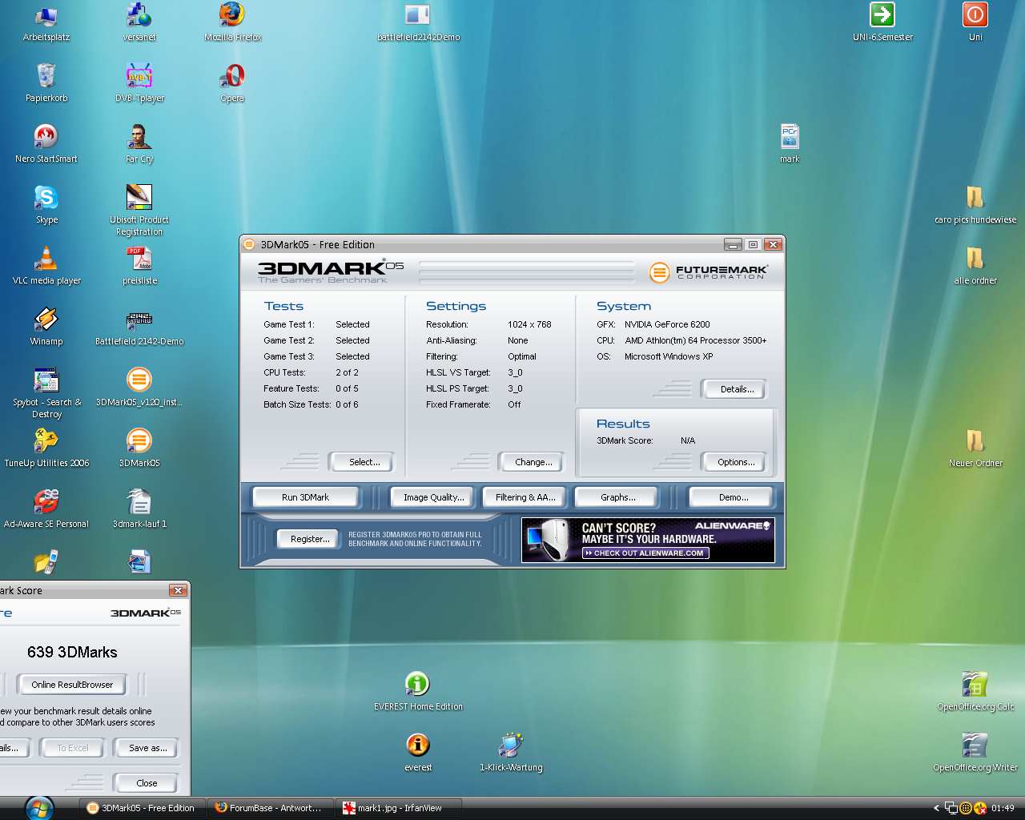
Task: Click the taskbar clock showing 01:49
Action: point(1003,808)
